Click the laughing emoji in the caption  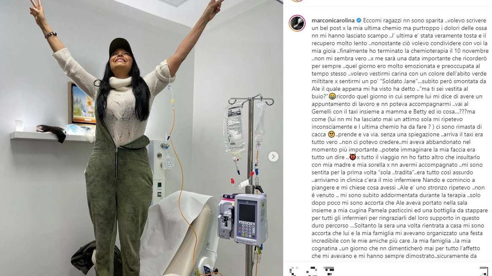point(332,96)
